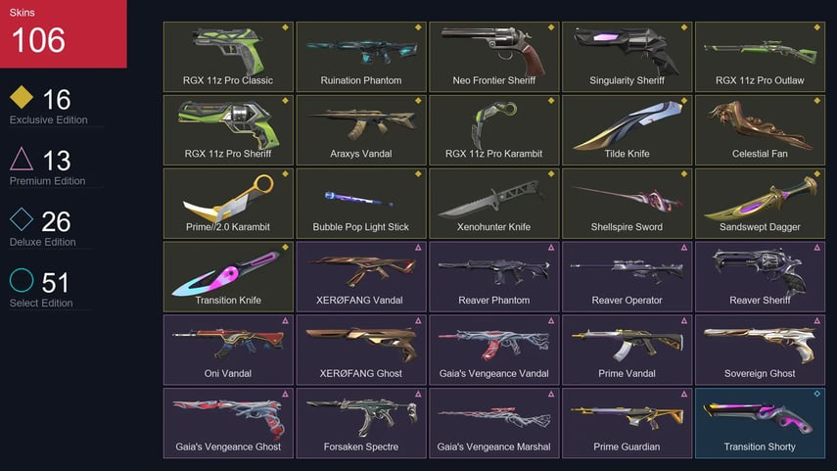Select the Prime//2.0 Karambit skin

(x=228, y=203)
